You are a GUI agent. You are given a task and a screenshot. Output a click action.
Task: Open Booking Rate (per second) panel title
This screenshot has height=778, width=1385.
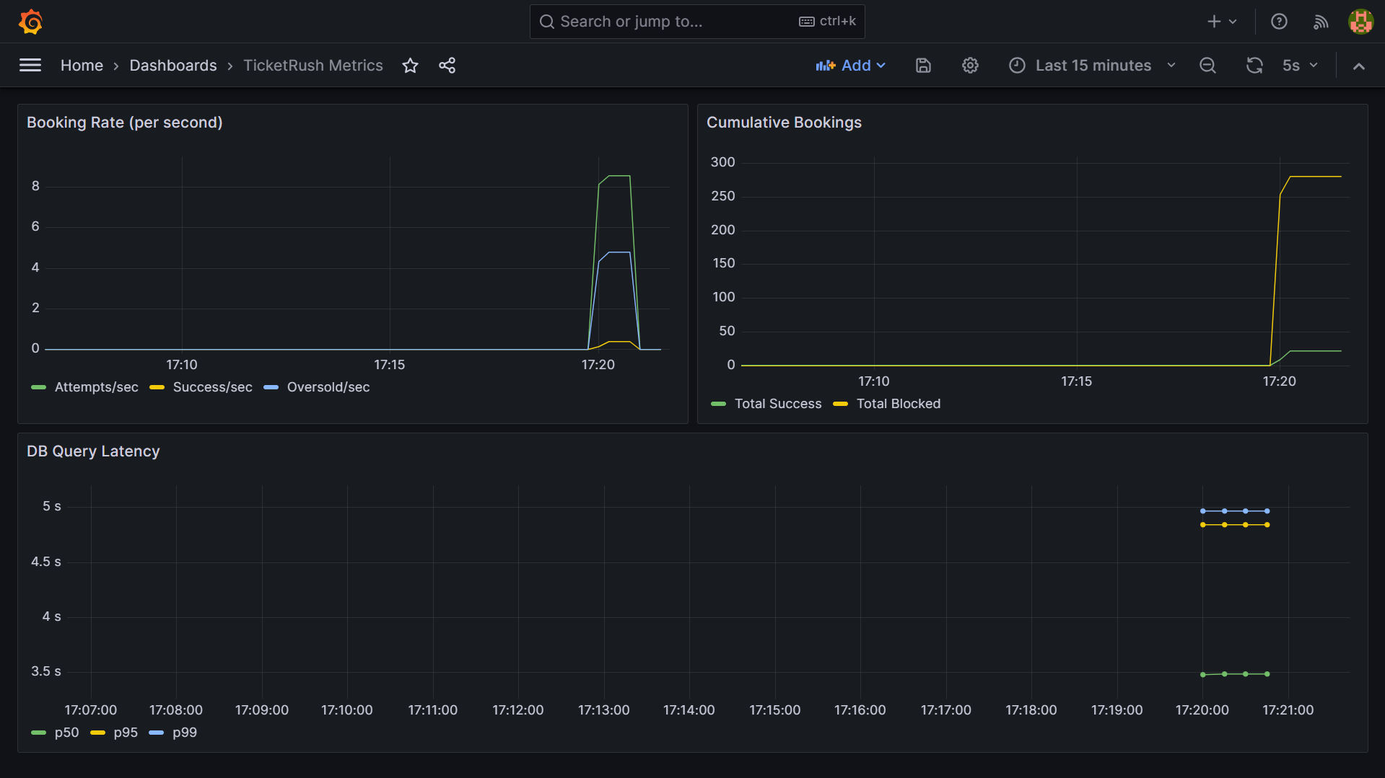[125, 123]
